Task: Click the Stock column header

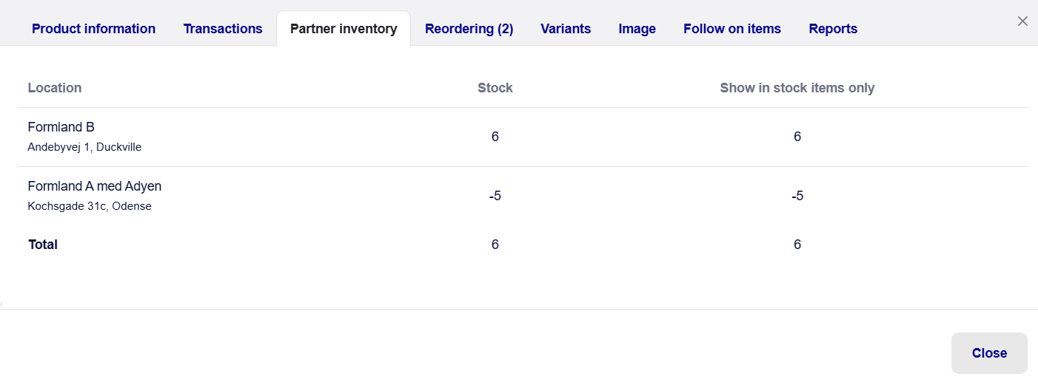Action: [495, 88]
